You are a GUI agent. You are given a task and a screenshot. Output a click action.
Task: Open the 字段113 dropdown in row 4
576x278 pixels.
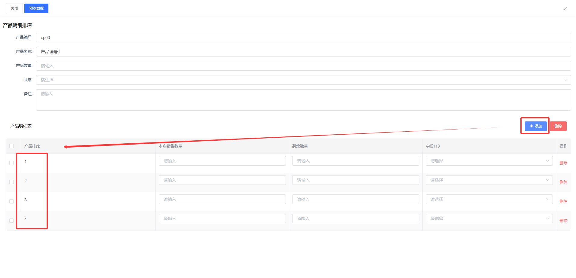click(489, 218)
